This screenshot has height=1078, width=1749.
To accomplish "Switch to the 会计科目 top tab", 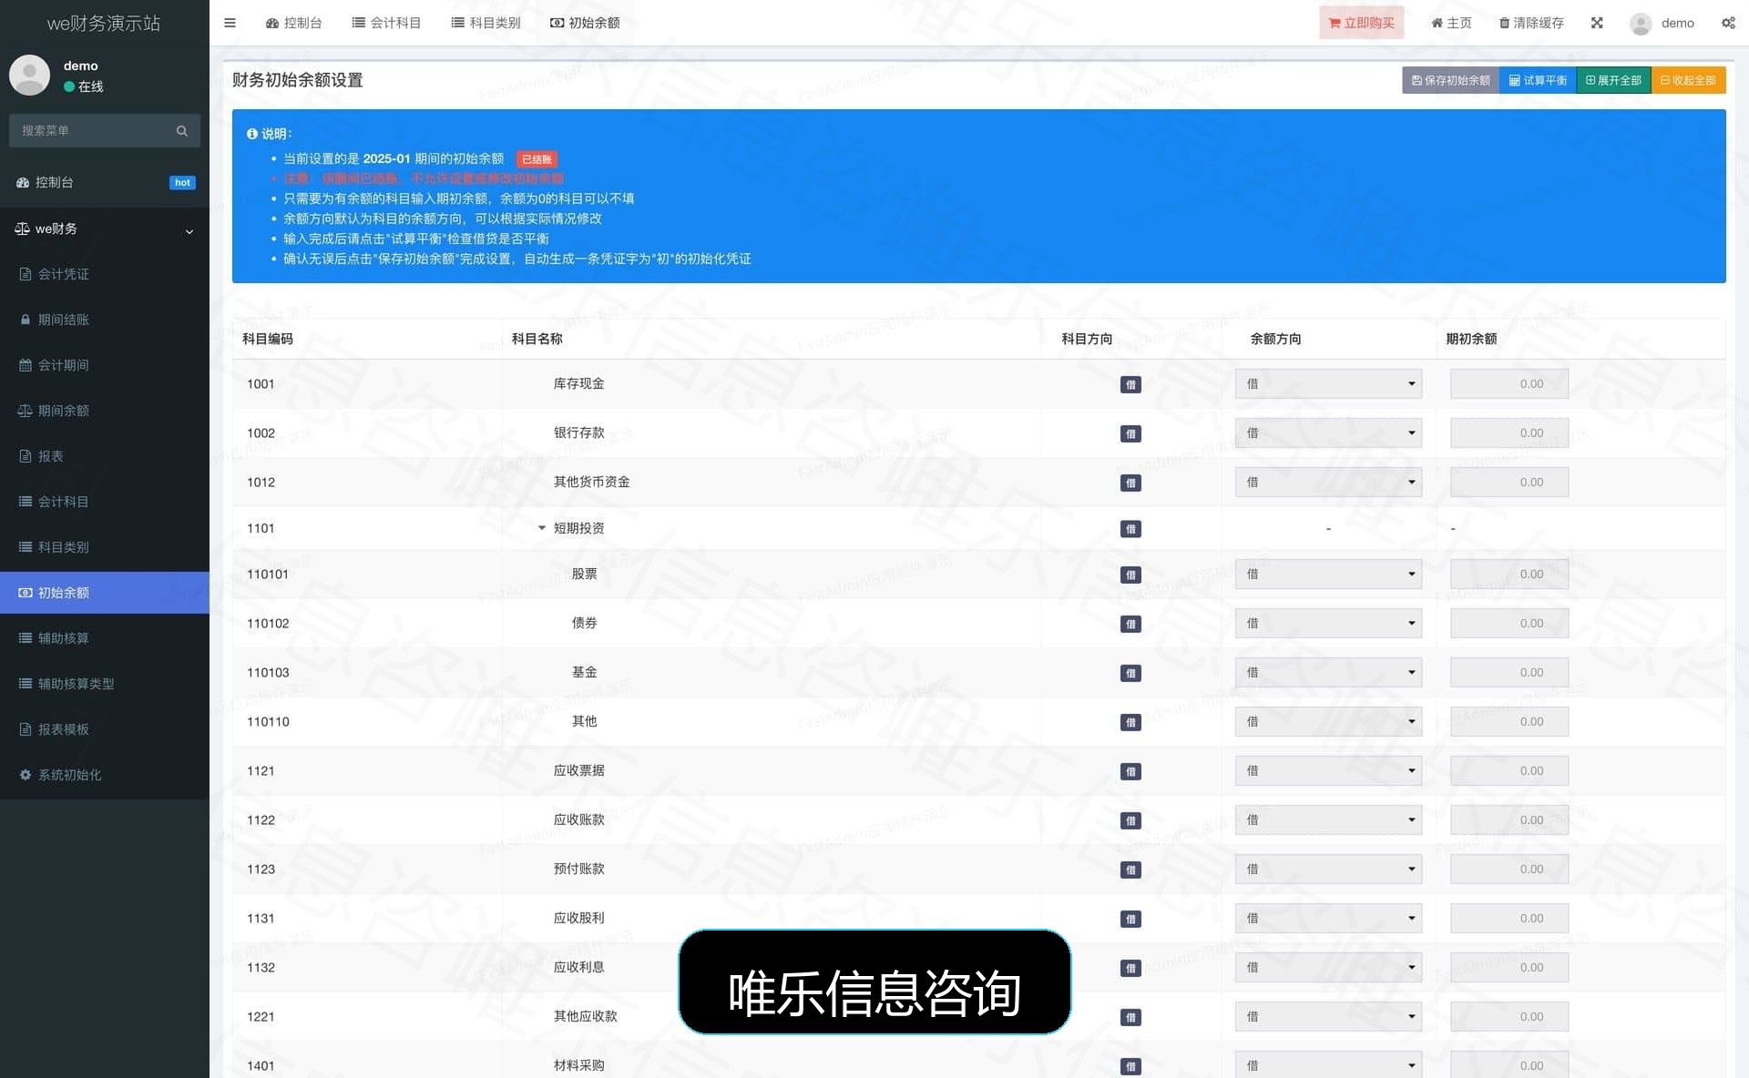I will pyautogui.click(x=386, y=23).
